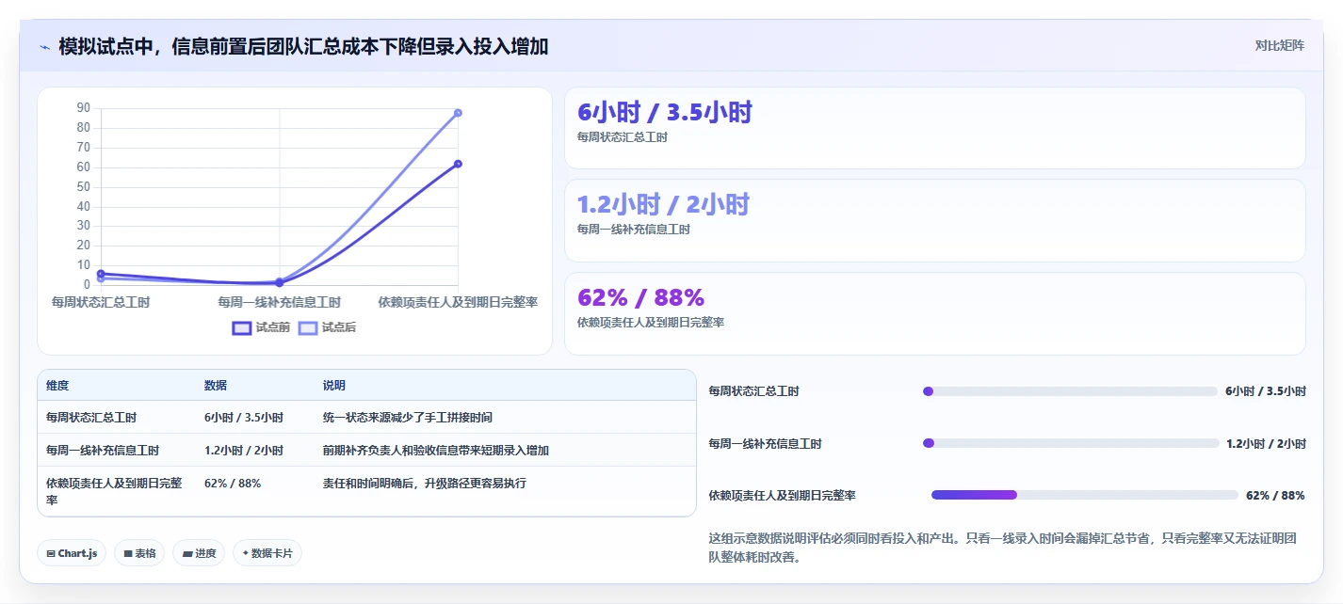Select the 数据卡片 tag chip
Viewport: 1343px width, 604px height.
[267, 553]
